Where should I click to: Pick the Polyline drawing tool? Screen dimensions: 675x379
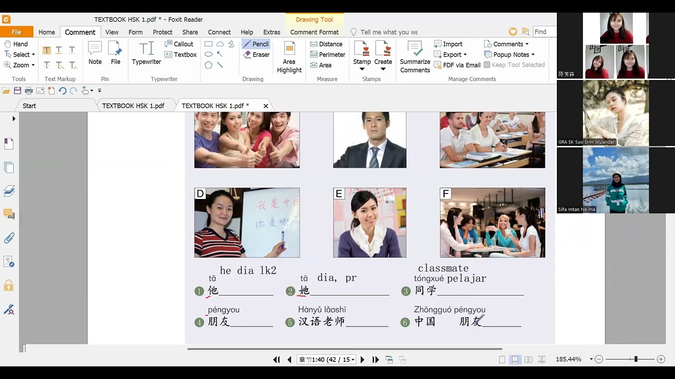(232, 44)
